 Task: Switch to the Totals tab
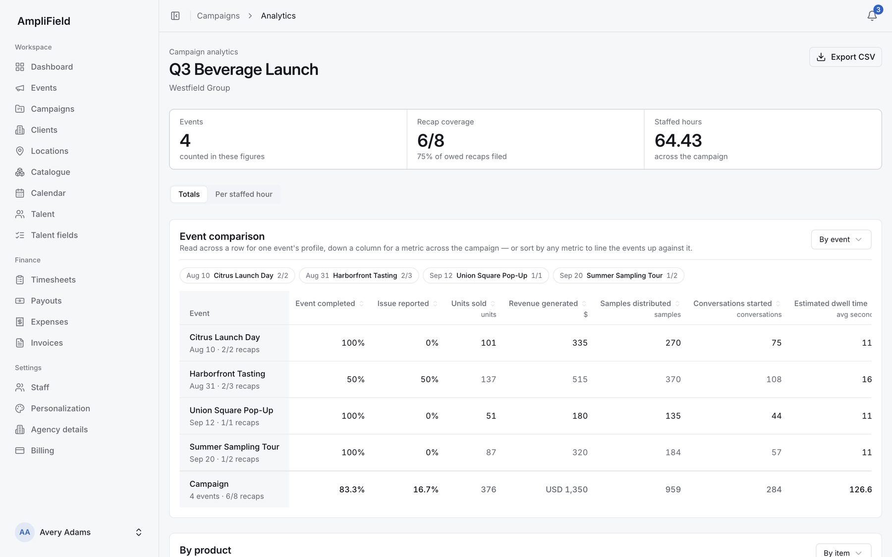(189, 195)
